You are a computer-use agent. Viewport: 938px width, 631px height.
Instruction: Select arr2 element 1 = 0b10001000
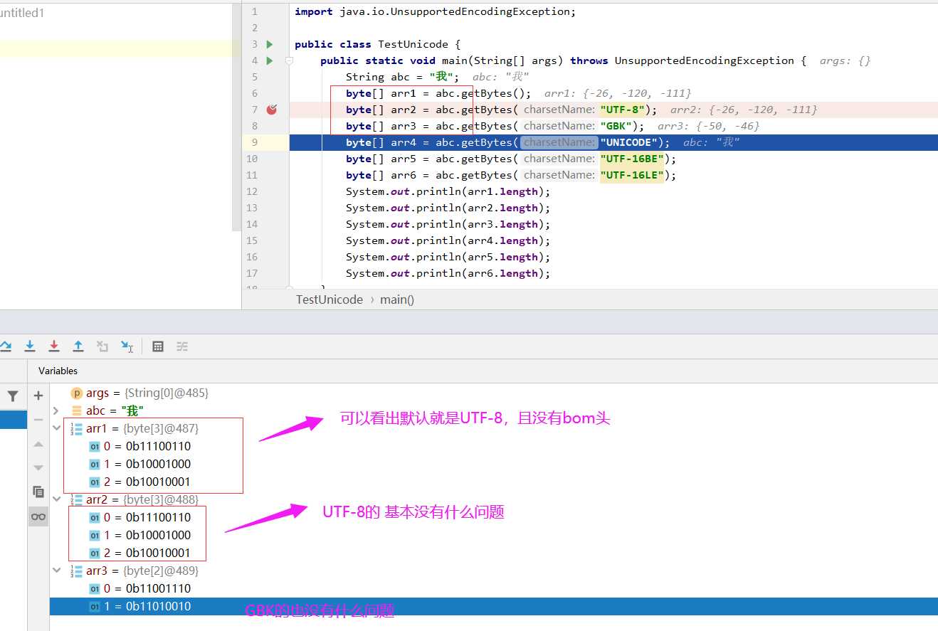point(494,535)
